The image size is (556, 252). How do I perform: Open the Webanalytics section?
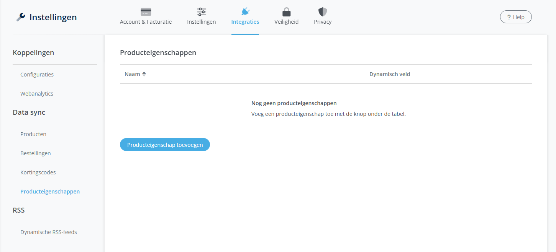pyautogui.click(x=36, y=93)
